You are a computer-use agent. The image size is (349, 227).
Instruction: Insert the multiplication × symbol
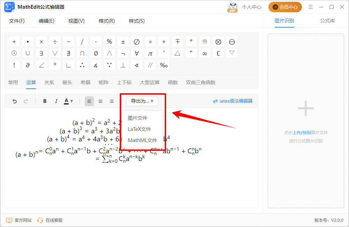click(x=41, y=42)
